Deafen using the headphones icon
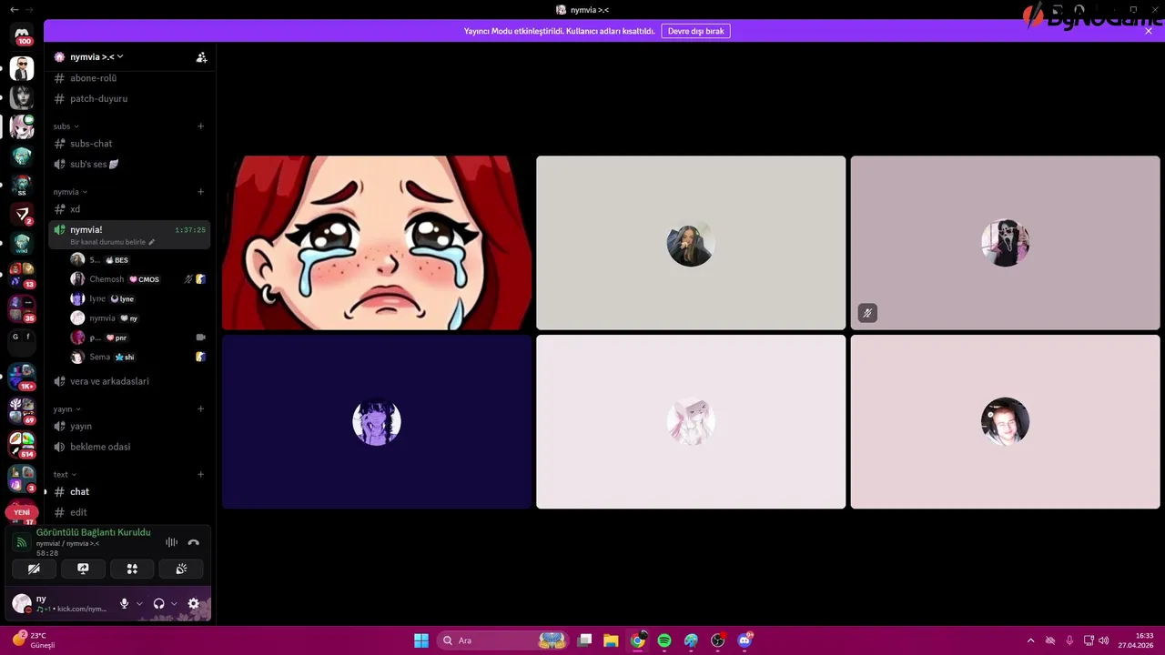This screenshot has height=655, width=1165. [x=159, y=603]
